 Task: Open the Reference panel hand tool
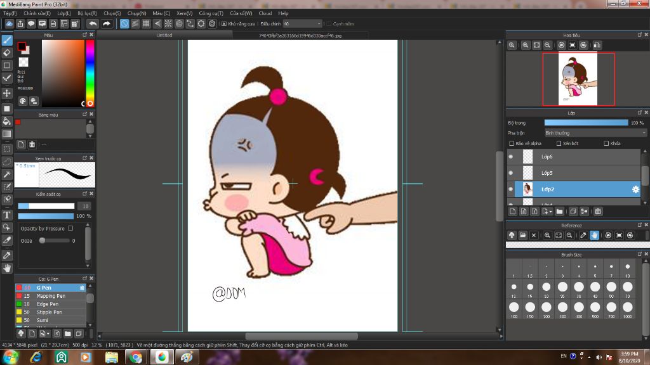594,235
